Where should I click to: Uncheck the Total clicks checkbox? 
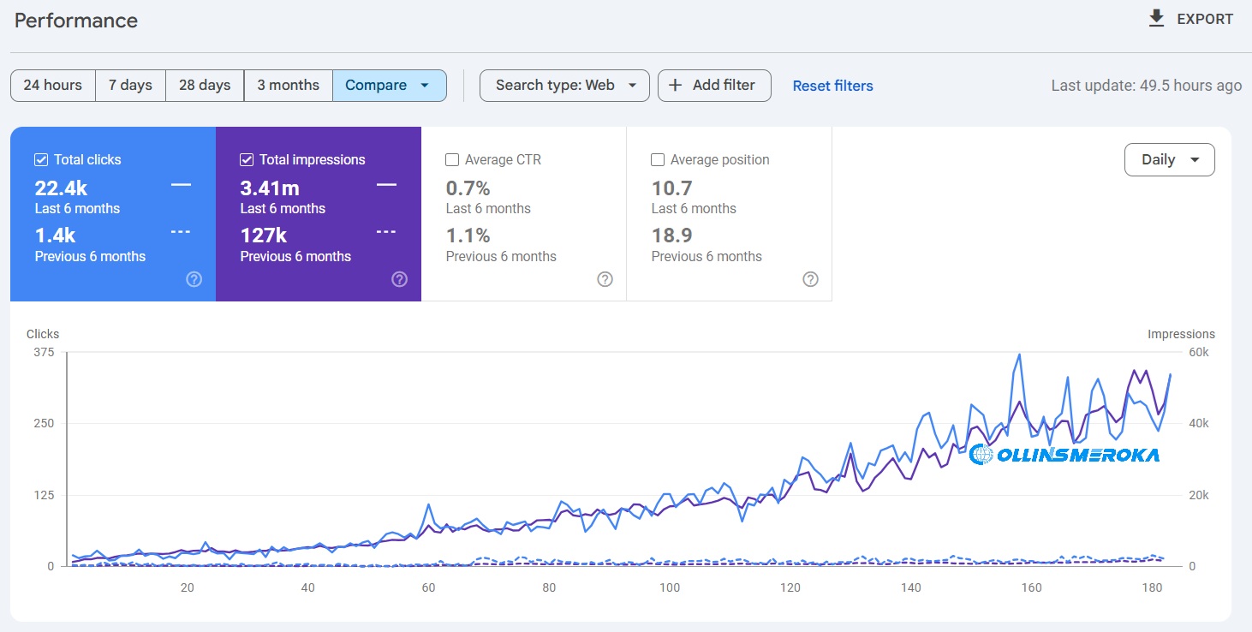tap(40, 158)
